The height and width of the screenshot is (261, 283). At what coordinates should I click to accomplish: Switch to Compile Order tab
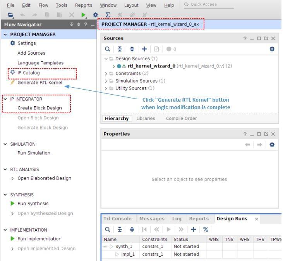pos(182,119)
